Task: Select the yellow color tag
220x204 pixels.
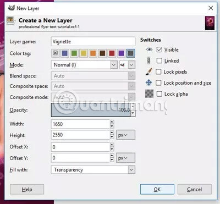Action: coord(84,53)
